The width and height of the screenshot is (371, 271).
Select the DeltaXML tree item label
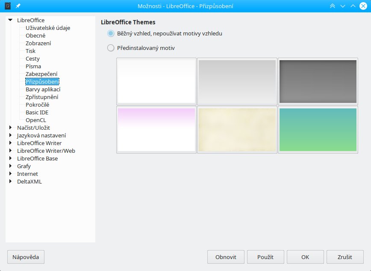tap(29, 181)
